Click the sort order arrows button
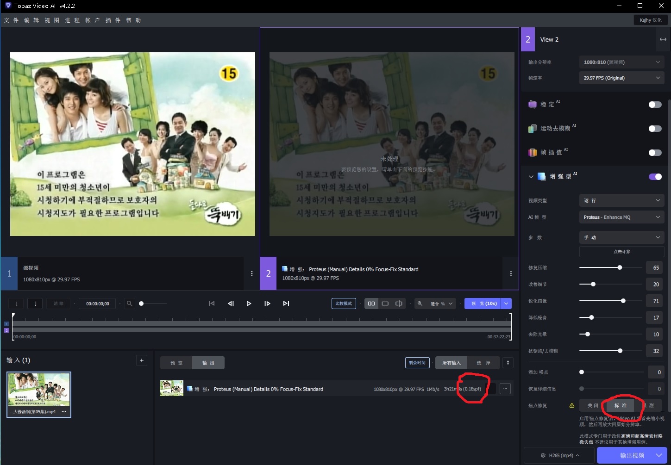 tap(508, 363)
